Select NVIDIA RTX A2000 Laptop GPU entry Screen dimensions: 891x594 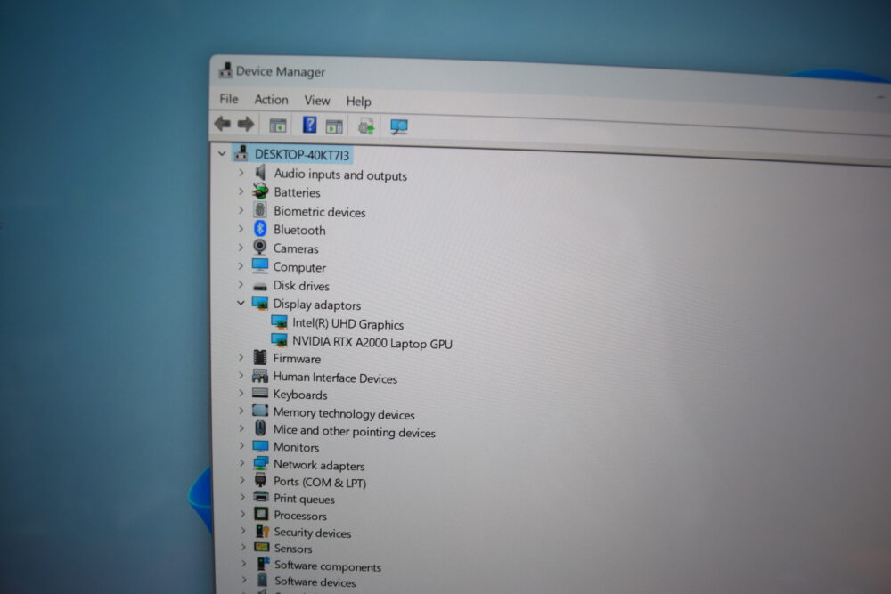(x=372, y=343)
